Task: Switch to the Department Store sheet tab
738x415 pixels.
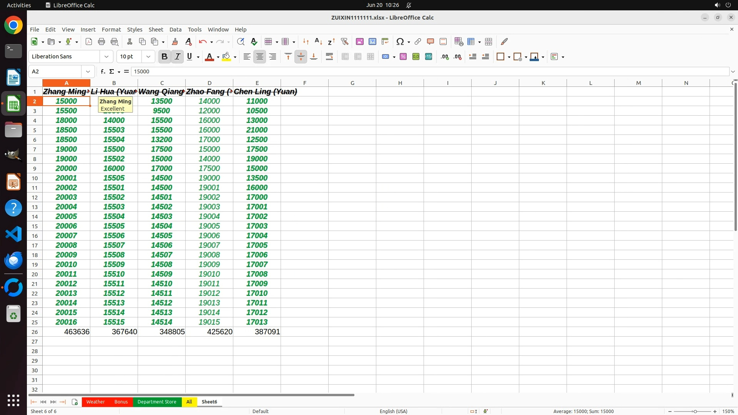Action: pyautogui.click(x=157, y=402)
